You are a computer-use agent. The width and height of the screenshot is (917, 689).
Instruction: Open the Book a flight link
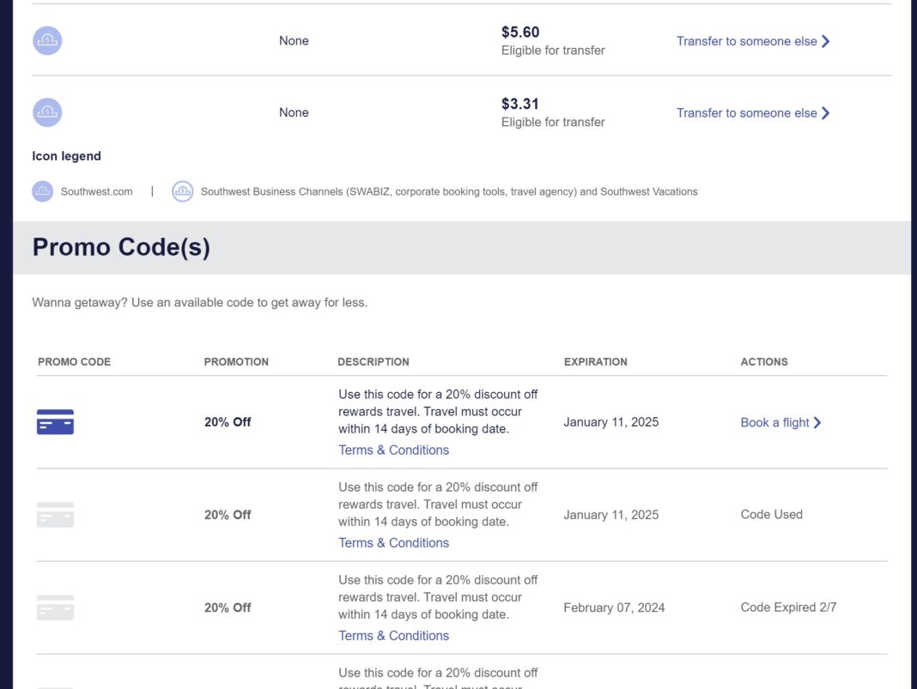(774, 422)
